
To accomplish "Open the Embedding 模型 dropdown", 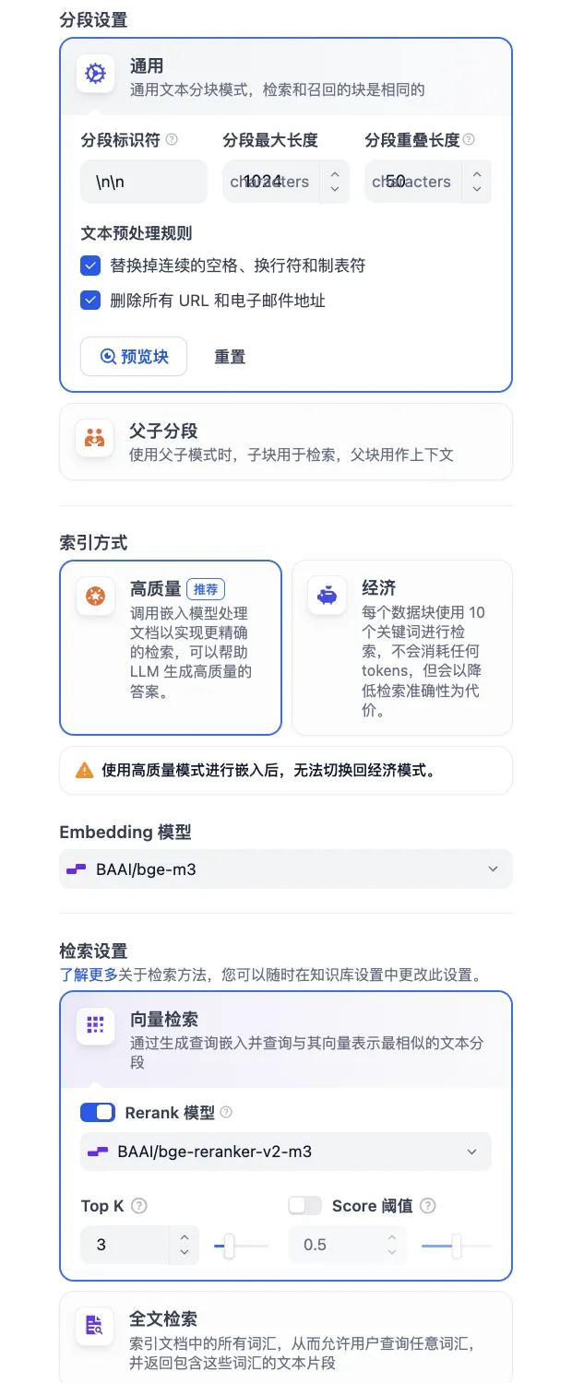I will (x=286, y=869).
